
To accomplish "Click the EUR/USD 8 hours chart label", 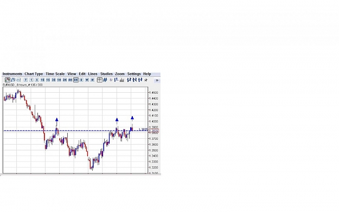I will pyautogui.click(x=23, y=85).
